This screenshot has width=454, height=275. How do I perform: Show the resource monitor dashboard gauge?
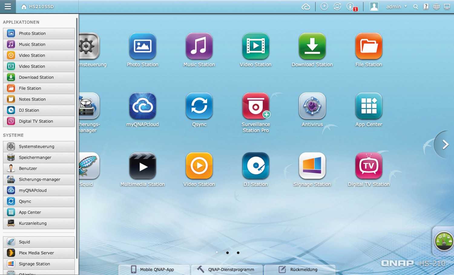coord(444,241)
